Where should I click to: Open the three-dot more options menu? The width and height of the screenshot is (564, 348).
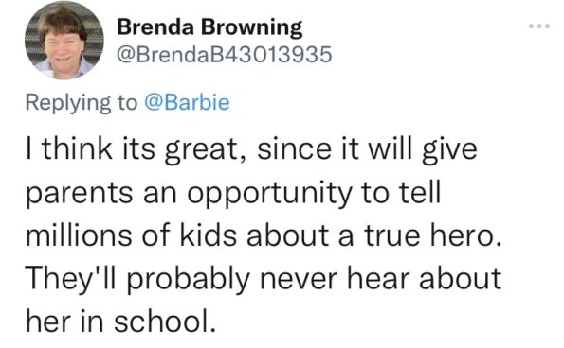pyautogui.click(x=539, y=26)
